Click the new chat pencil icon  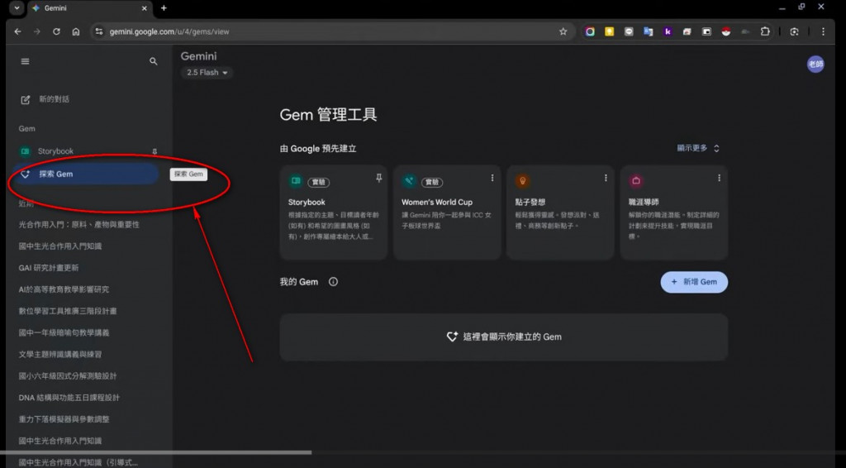coord(26,100)
